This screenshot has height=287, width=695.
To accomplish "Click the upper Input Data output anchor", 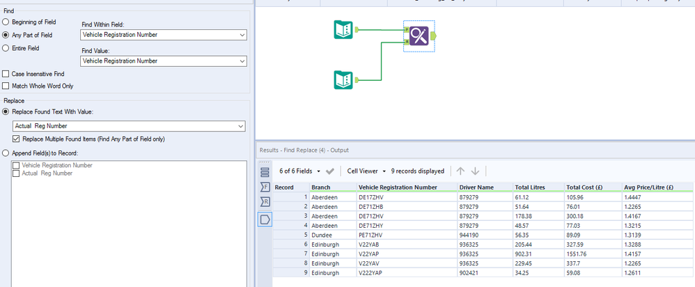I will pyautogui.click(x=357, y=30).
